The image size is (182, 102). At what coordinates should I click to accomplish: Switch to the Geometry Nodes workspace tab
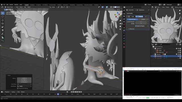(x=88, y=5)
